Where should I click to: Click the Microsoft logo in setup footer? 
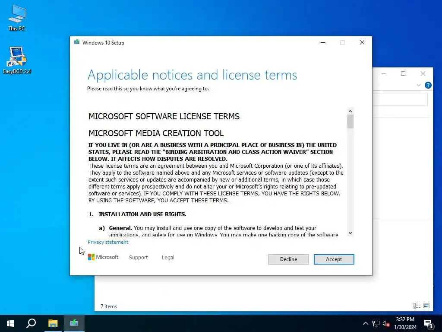(103, 257)
